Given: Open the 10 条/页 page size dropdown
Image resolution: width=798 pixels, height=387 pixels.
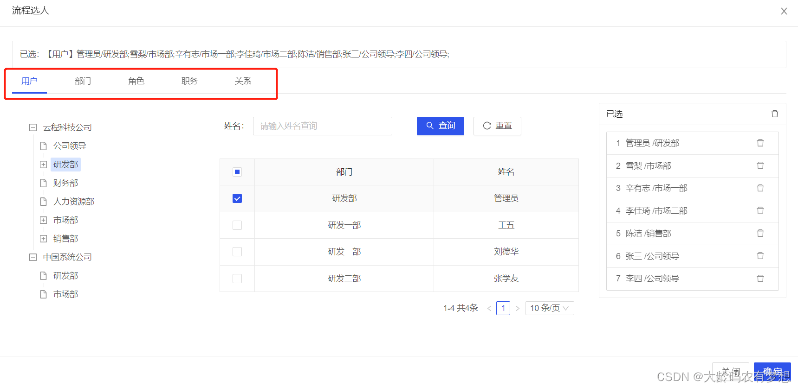Looking at the screenshot, I should coord(550,308).
